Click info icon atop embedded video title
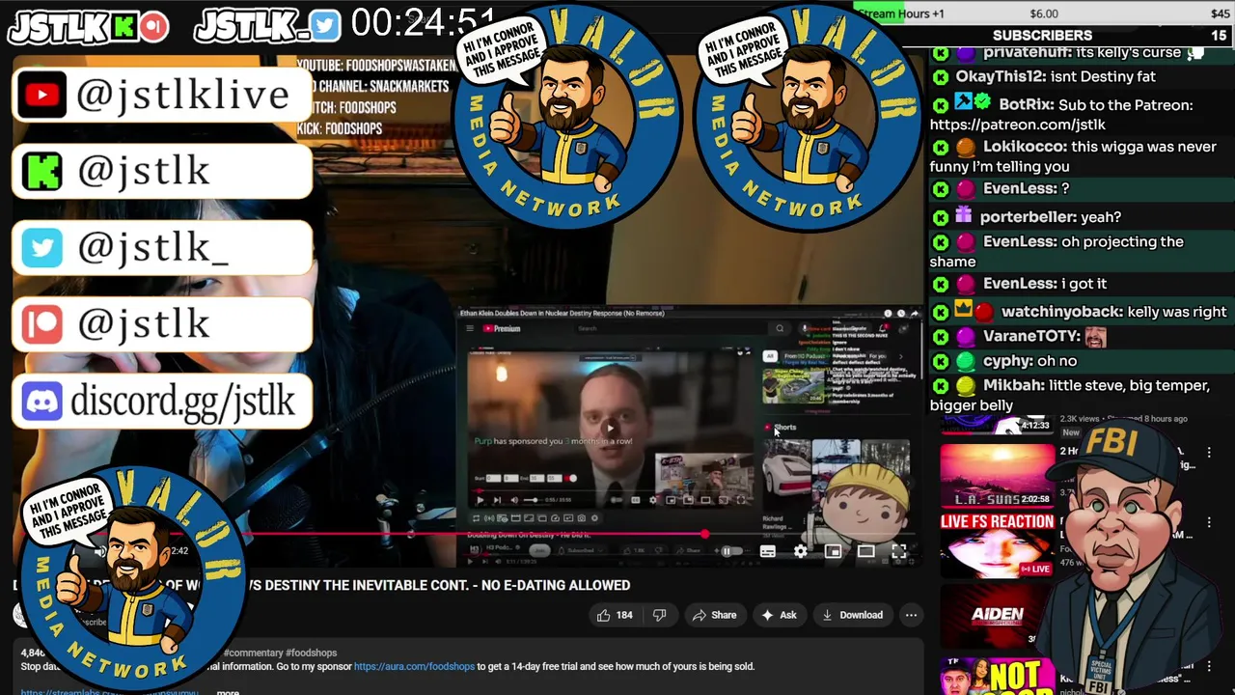 tap(888, 314)
